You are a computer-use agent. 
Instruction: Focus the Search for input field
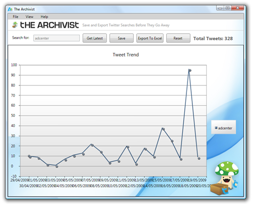(x=56, y=38)
